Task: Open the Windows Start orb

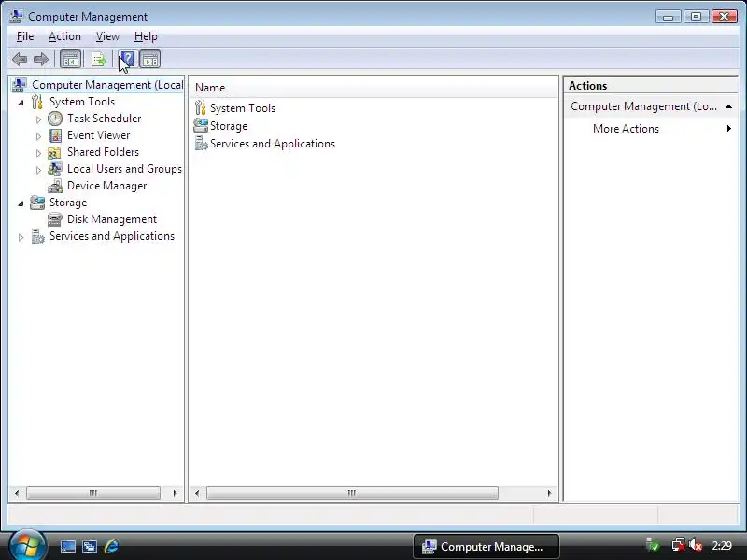Action: 28,544
